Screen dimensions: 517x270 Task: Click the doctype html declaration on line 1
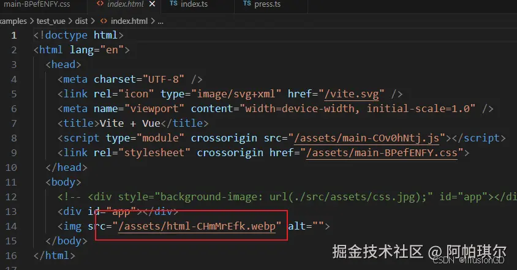(x=78, y=36)
